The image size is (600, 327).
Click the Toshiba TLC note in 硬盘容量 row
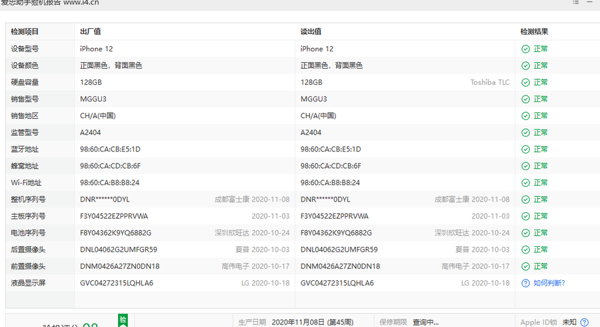(490, 82)
